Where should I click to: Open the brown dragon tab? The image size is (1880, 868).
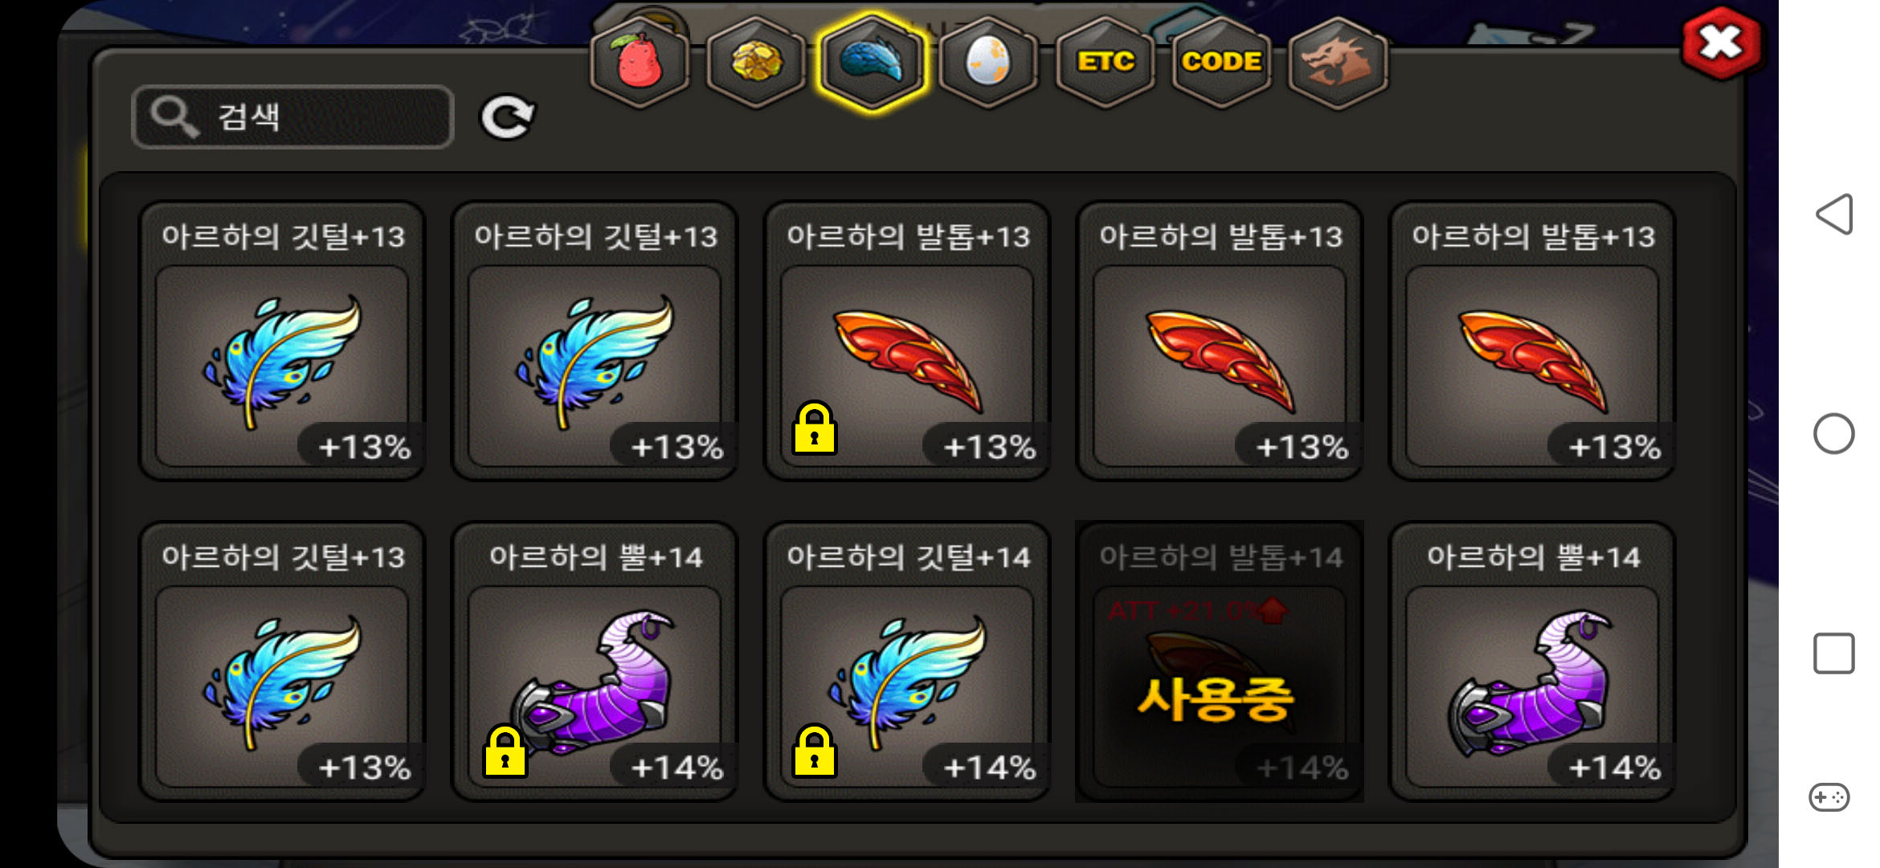click(x=1338, y=63)
